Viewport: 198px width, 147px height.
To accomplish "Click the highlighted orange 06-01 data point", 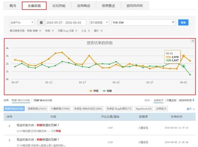I will (183, 56).
